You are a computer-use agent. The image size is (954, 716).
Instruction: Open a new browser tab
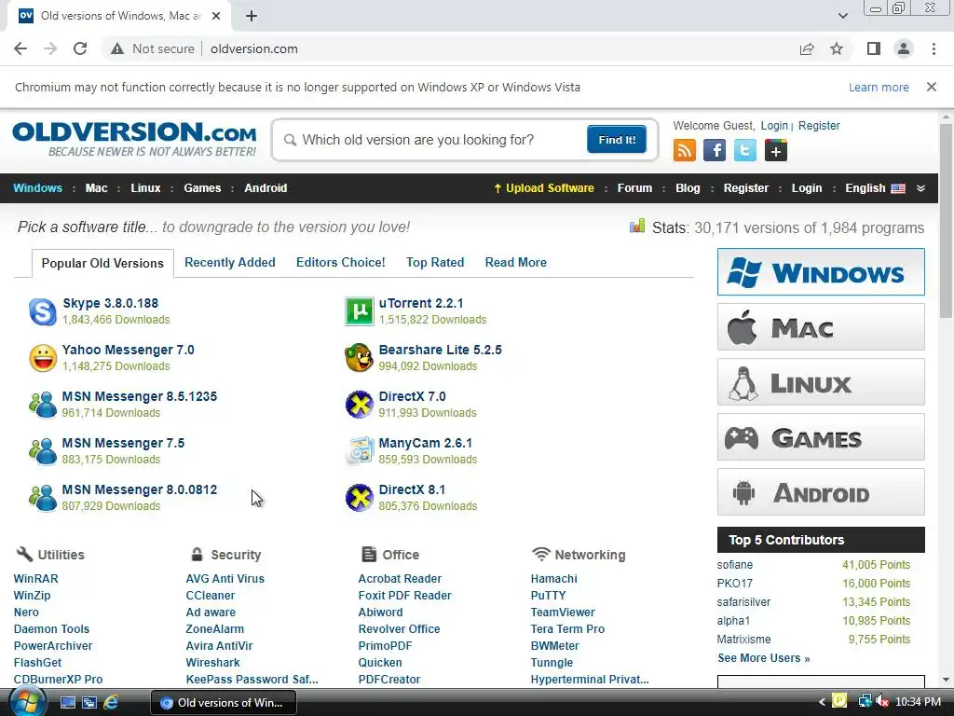click(x=252, y=16)
